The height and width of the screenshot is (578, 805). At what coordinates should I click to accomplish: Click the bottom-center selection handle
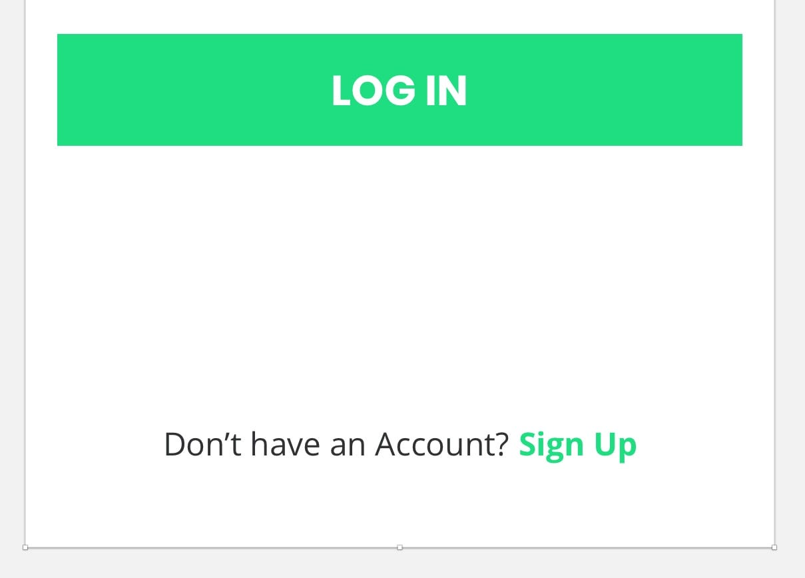[x=400, y=547]
